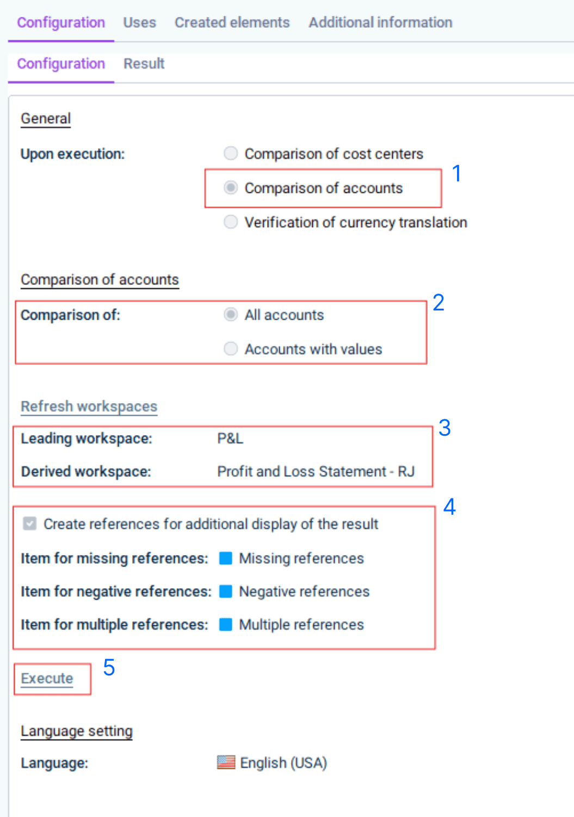Toggle Create references for additional display checkbox
The height and width of the screenshot is (817, 574).
click(x=29, y=523)
